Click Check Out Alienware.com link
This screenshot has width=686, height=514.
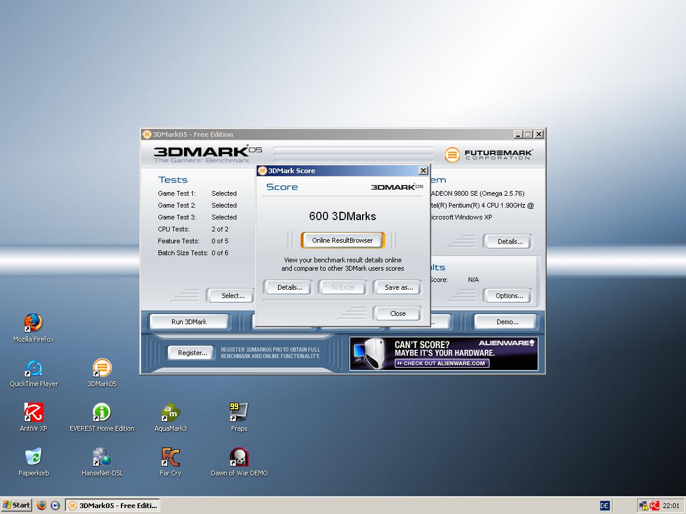click(x=442, y=363)
